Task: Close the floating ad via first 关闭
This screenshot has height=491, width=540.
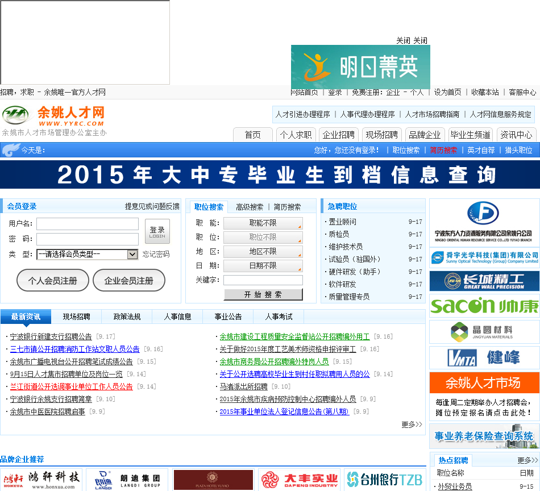Action: (403, 40)
